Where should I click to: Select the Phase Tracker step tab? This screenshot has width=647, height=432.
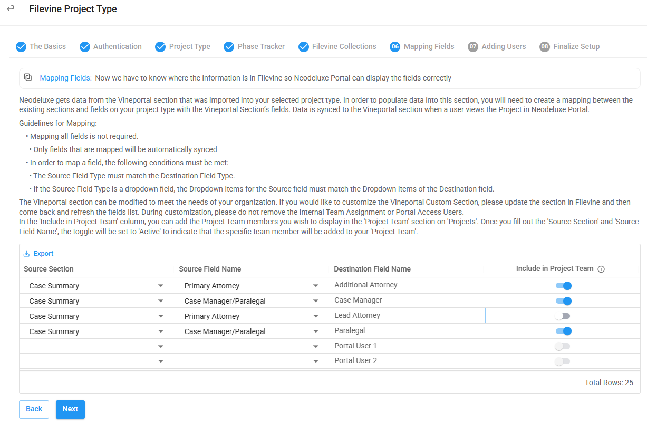[x=254, y=47]
